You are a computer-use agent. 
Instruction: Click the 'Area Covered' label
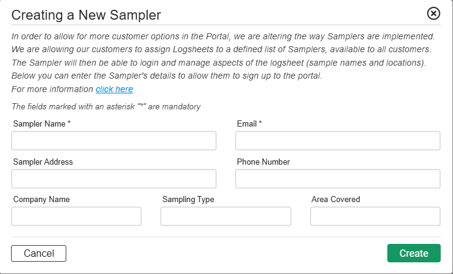(336, 200)
